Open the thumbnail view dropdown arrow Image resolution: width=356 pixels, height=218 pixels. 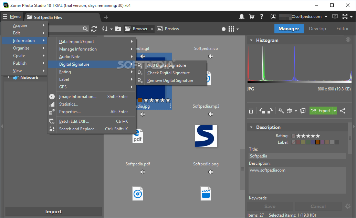[x=238, y=29]
